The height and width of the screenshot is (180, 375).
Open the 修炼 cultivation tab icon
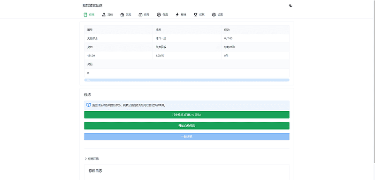pyautogui.click(x=85, y=14)
